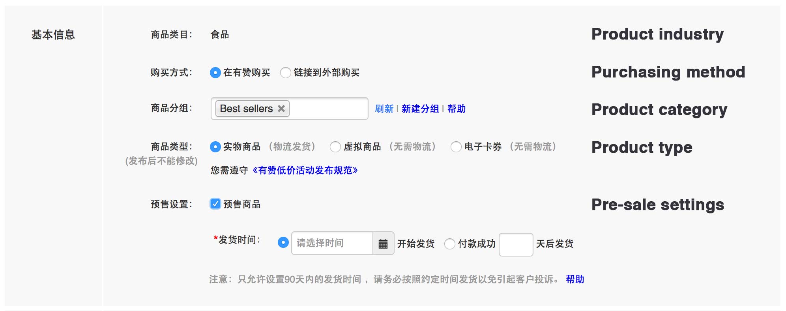Choose 电子卡券 product type

point(456,147)
